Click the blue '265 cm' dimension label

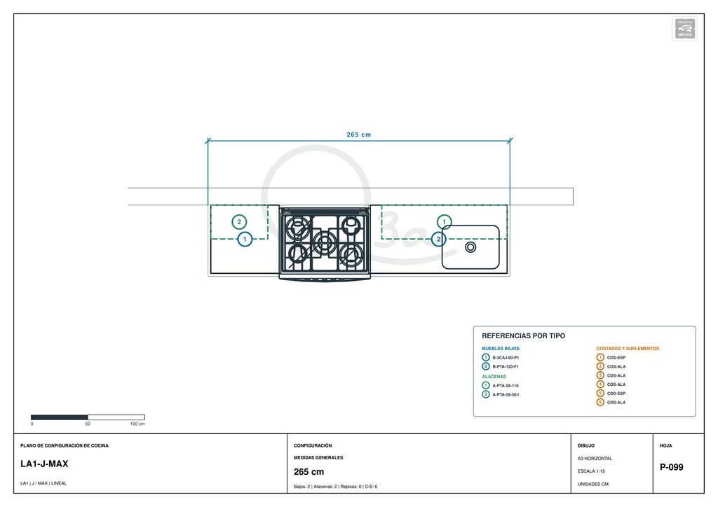coord(359,135)
